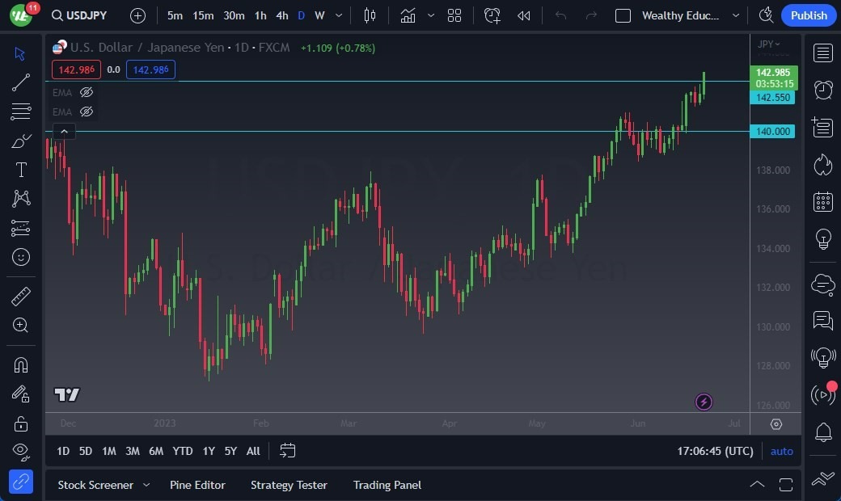Open the Hotlists flame panel

point(822,164)
